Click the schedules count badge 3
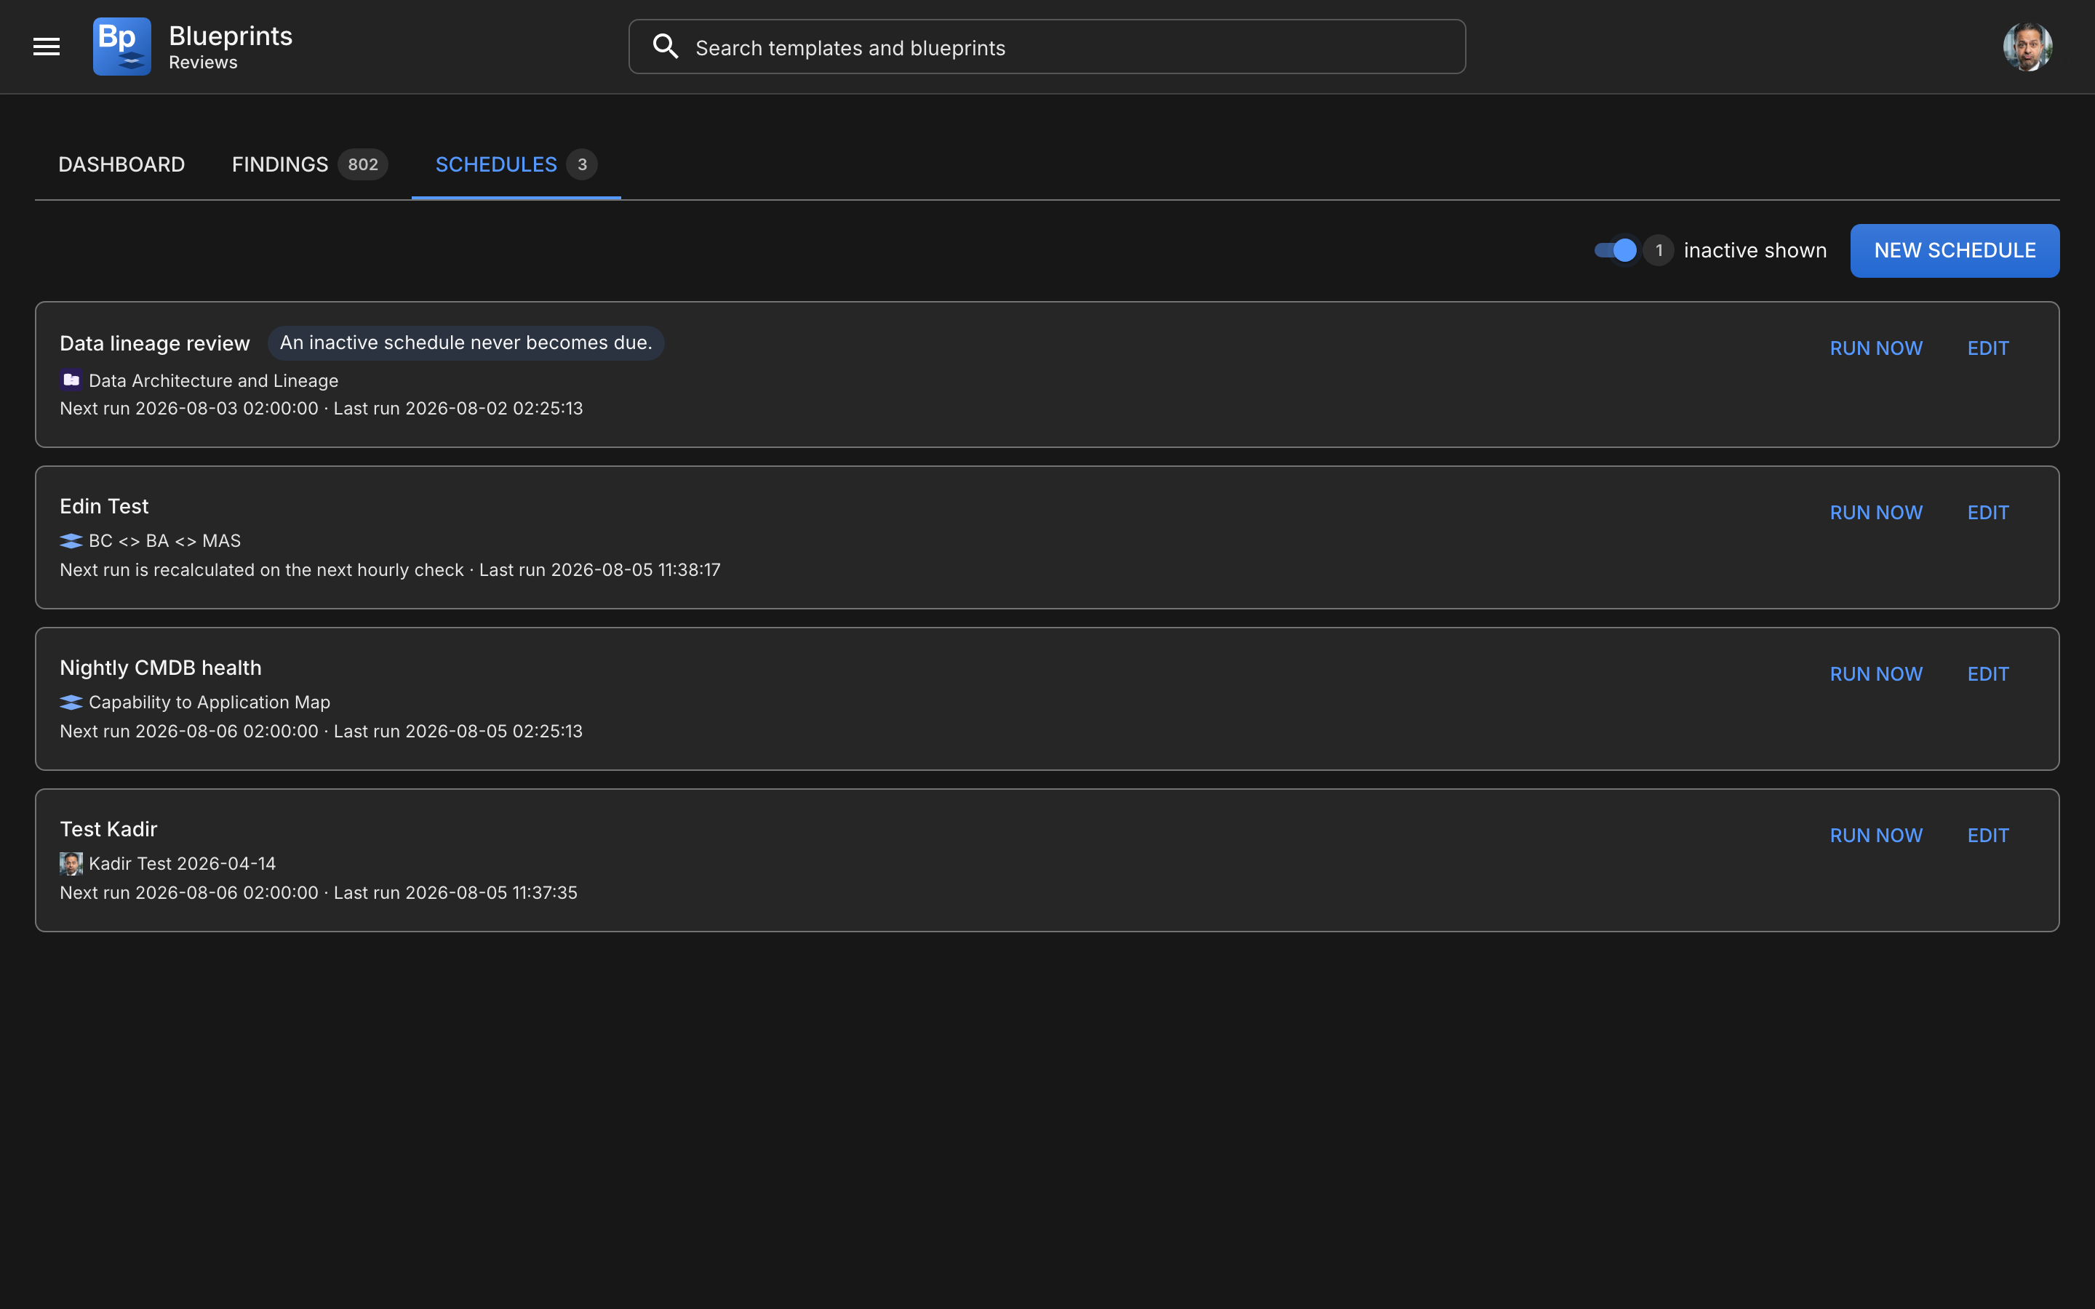This screenshot has width=2095, height=1309. point(582,164)
